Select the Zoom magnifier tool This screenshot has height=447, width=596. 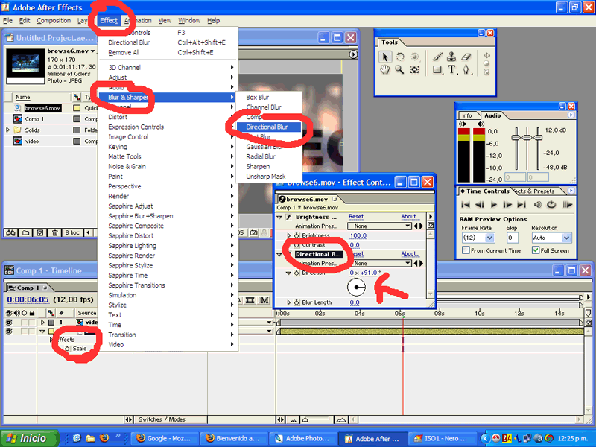tap(399, 70)
